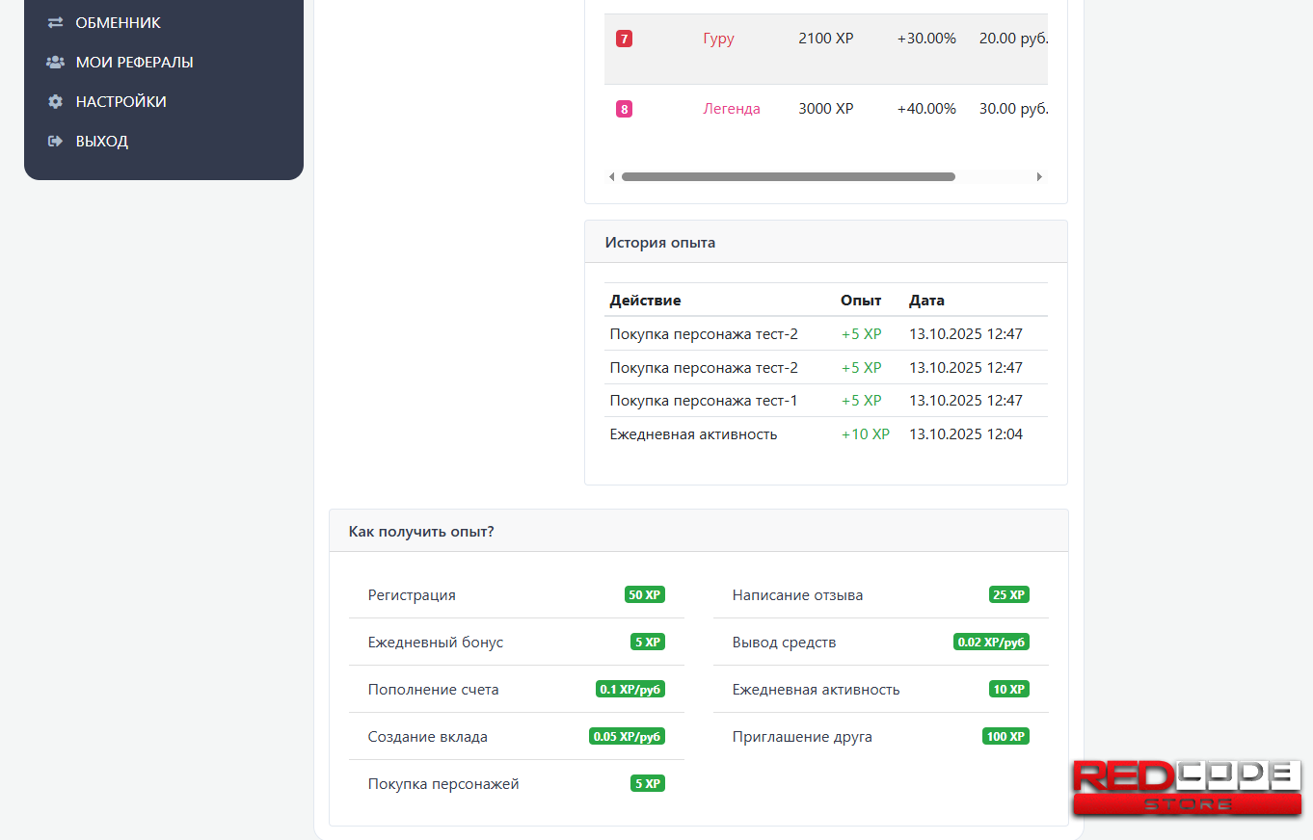Open the Гуру character link

[x=718, y=39]
